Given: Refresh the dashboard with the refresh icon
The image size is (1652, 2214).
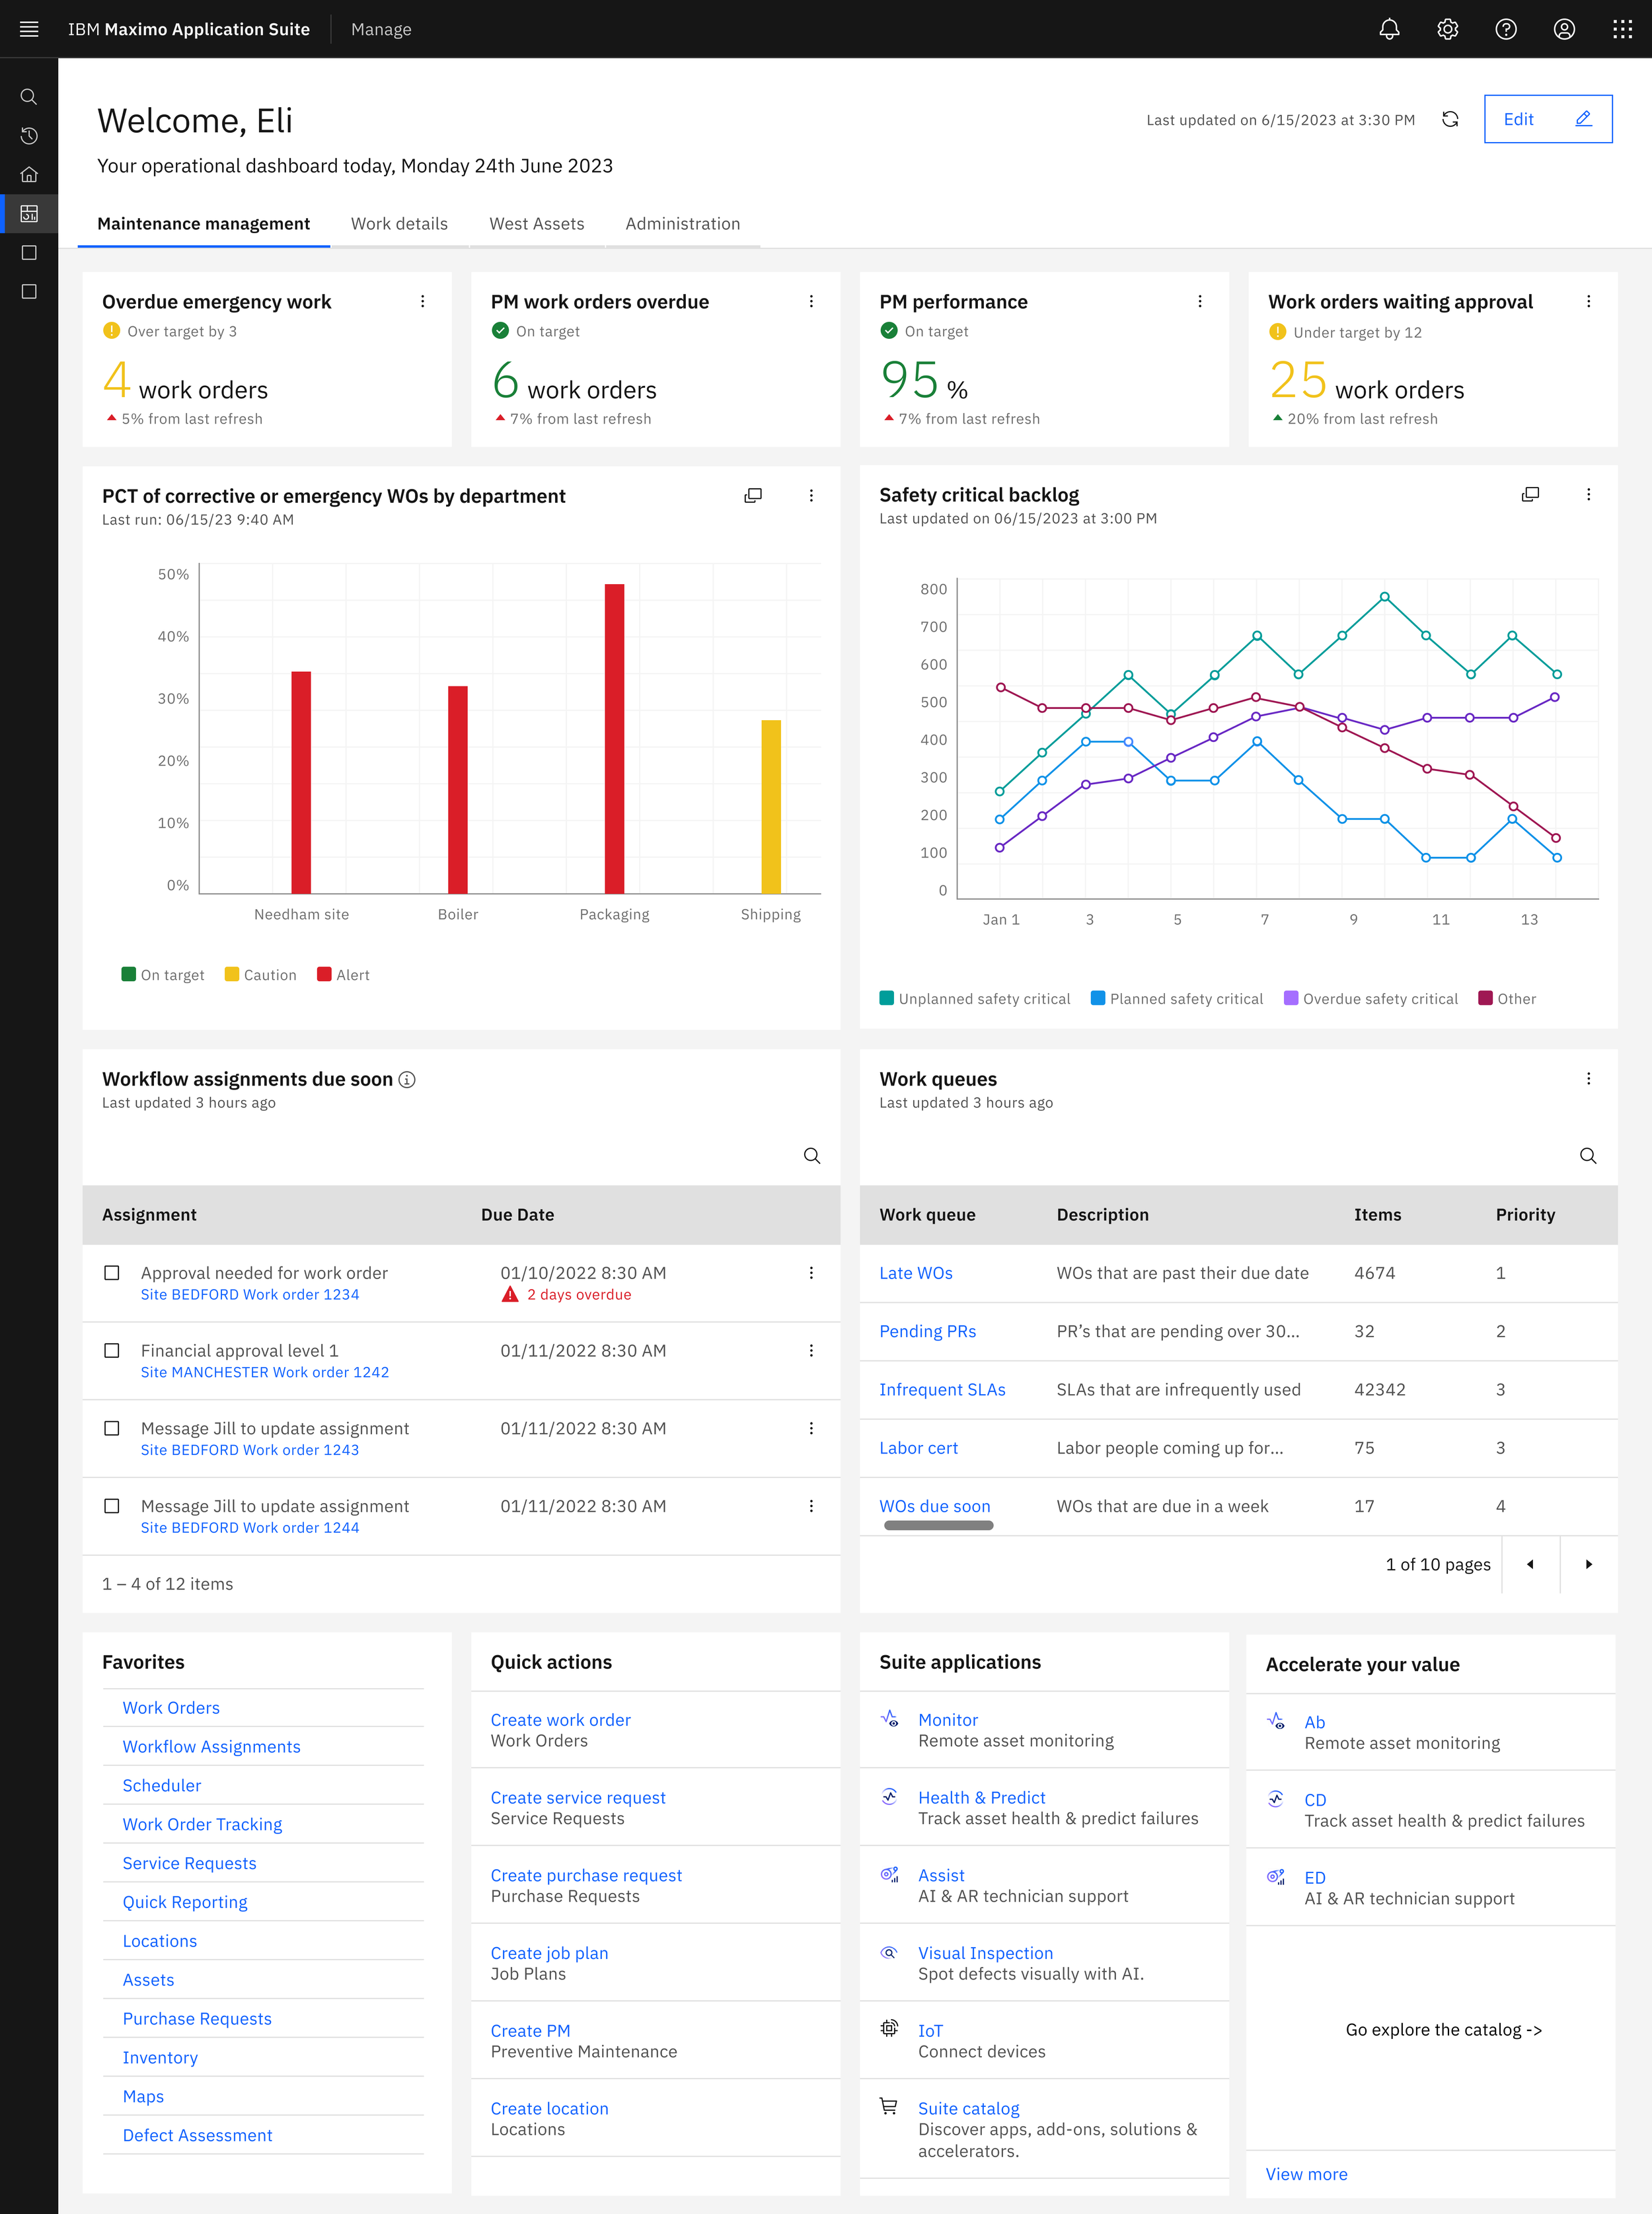Looking at the screenshot, I should pos(1451,119).
